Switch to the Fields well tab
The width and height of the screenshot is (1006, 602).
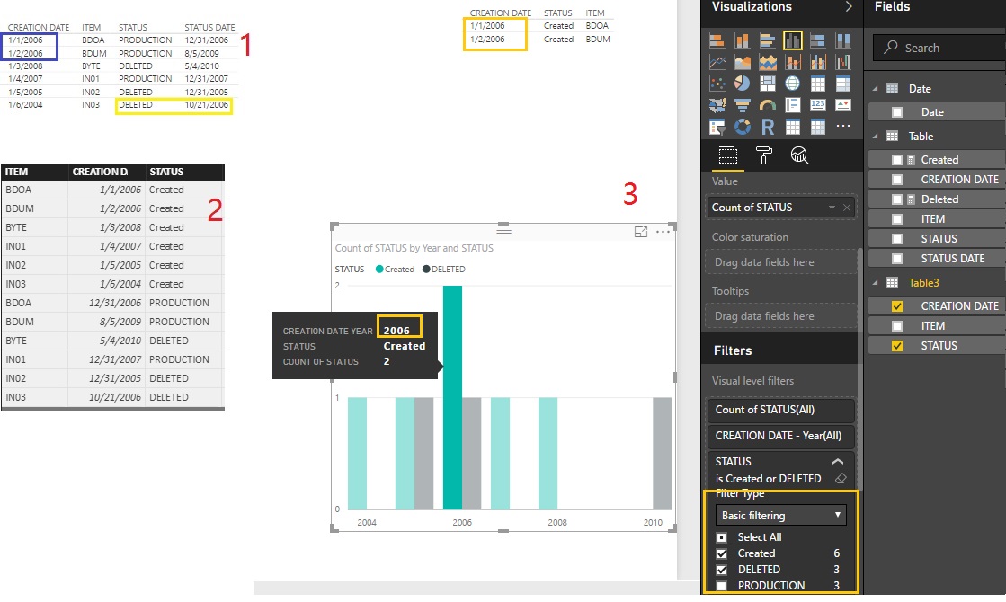(727, 155)
